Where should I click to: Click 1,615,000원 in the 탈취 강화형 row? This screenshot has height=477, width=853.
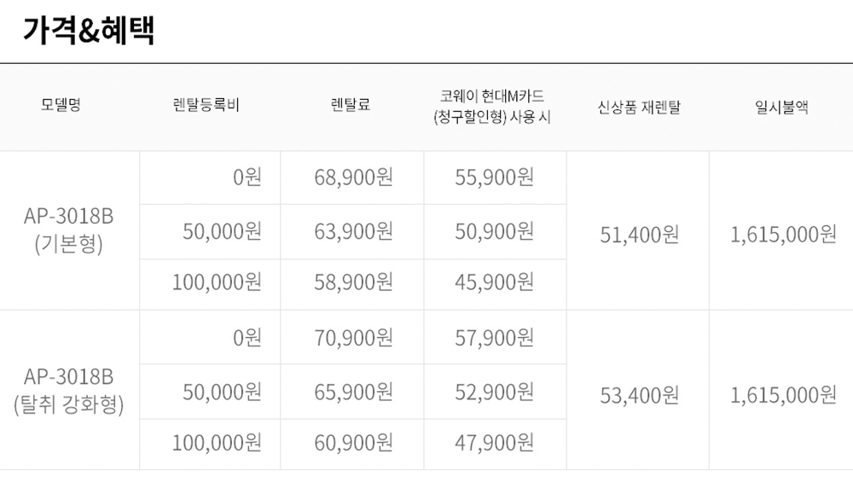[x=783, y=395]
